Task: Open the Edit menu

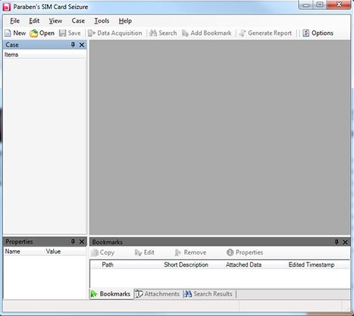Action: coord(34,20)
